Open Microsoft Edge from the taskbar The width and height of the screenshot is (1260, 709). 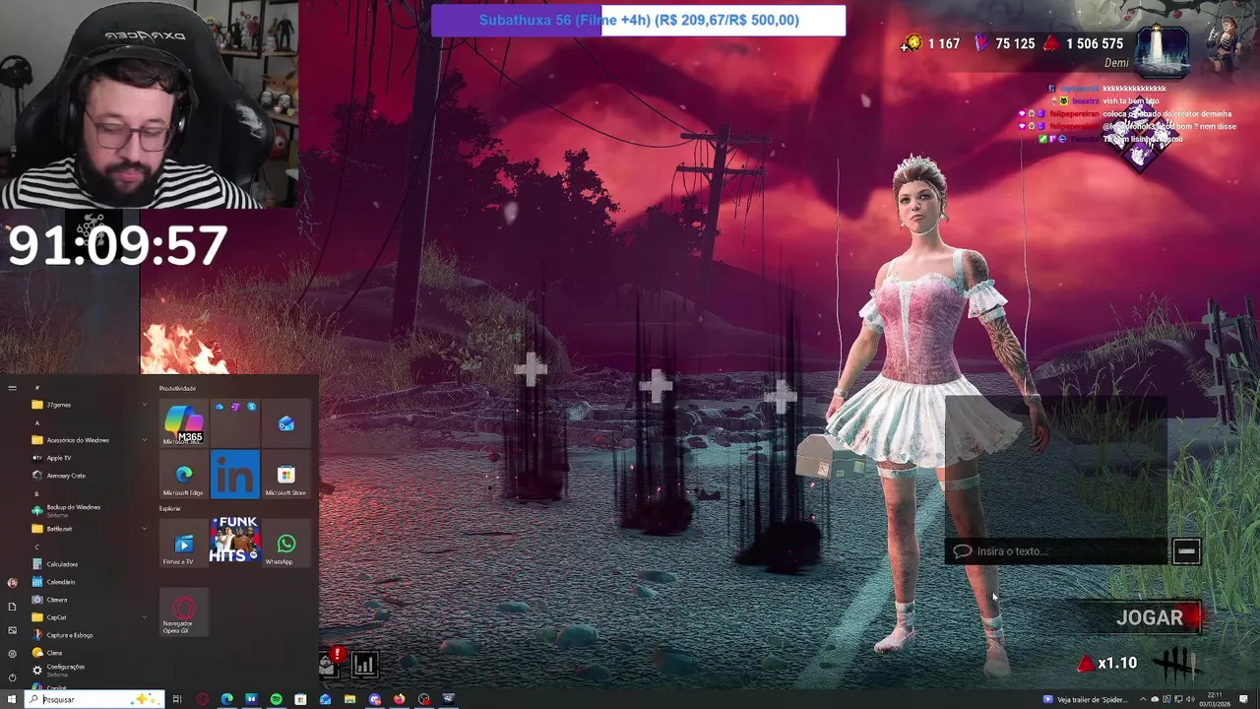[227, 699]
